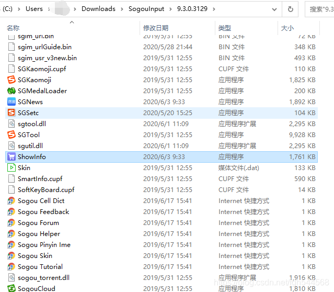334x292 pixels.
Task: Select the file name sgtool.dll
Action: (x=32, y=123)
